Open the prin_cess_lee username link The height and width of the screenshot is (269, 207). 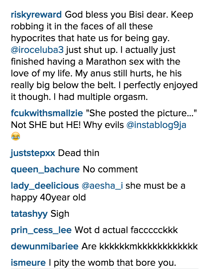click(41, 230)
